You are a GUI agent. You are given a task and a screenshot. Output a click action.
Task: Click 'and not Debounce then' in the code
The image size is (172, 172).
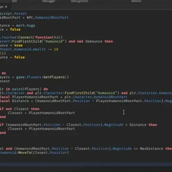pos(91,41)
